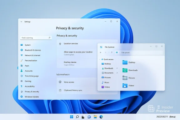This screenshot has width=180, height=120.
Task: Open Time & language settings
Action: [x=29, y=76]
